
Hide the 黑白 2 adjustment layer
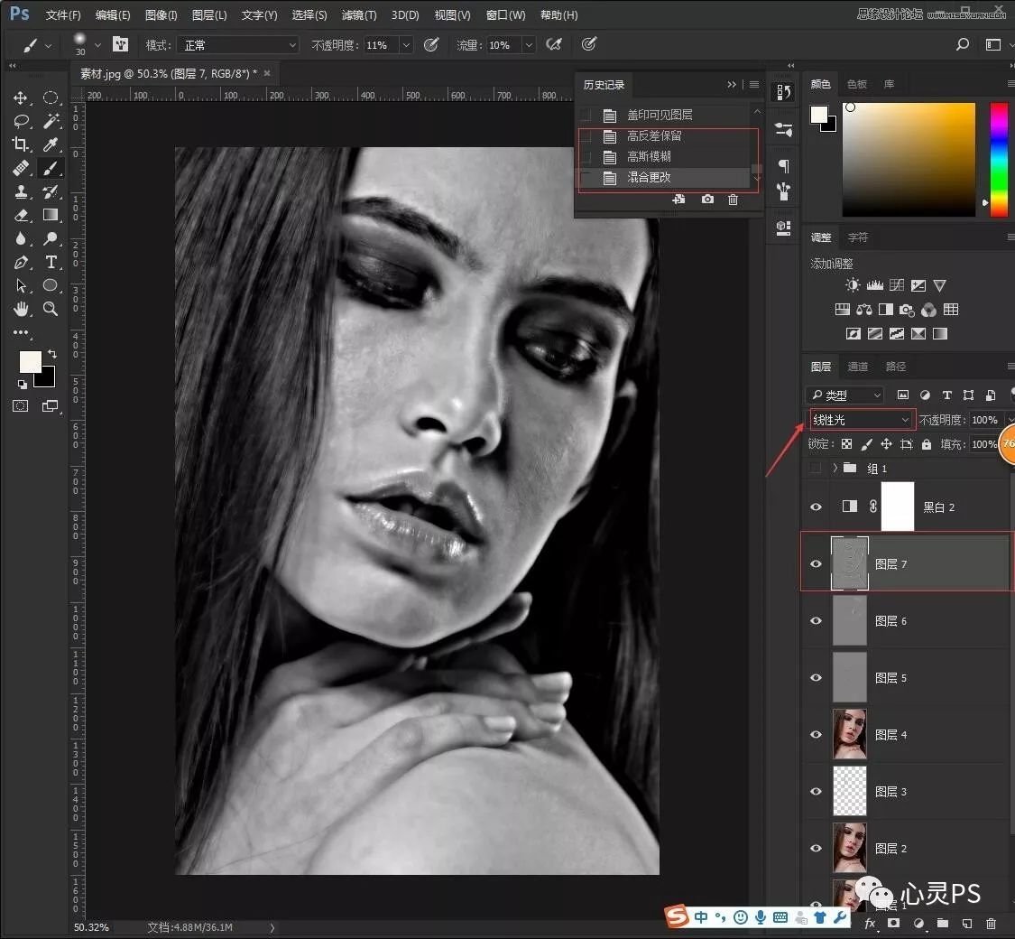point(817,507)
